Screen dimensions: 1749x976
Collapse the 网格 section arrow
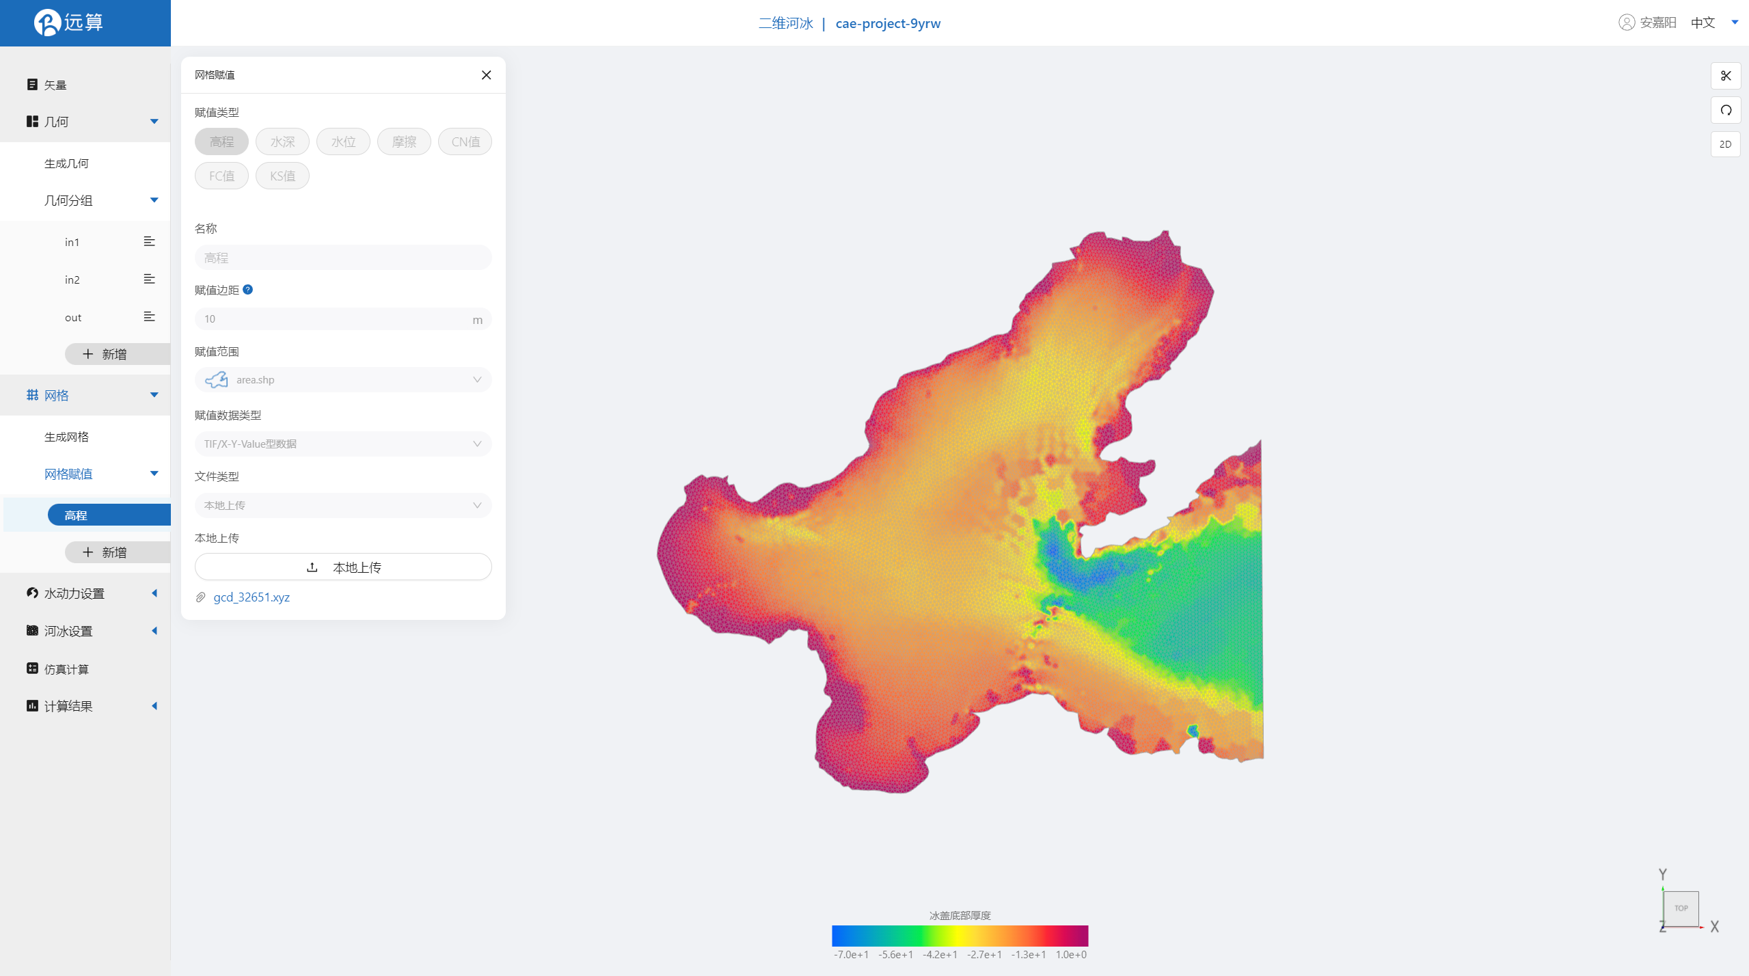[x=154, y=395]
